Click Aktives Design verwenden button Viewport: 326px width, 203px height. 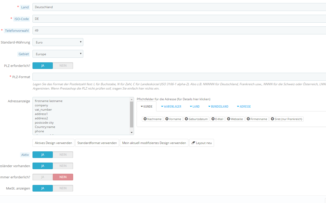click(54, 143)
